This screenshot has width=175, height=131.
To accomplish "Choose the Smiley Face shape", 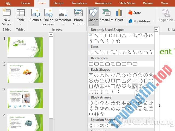I will point(118,86).
